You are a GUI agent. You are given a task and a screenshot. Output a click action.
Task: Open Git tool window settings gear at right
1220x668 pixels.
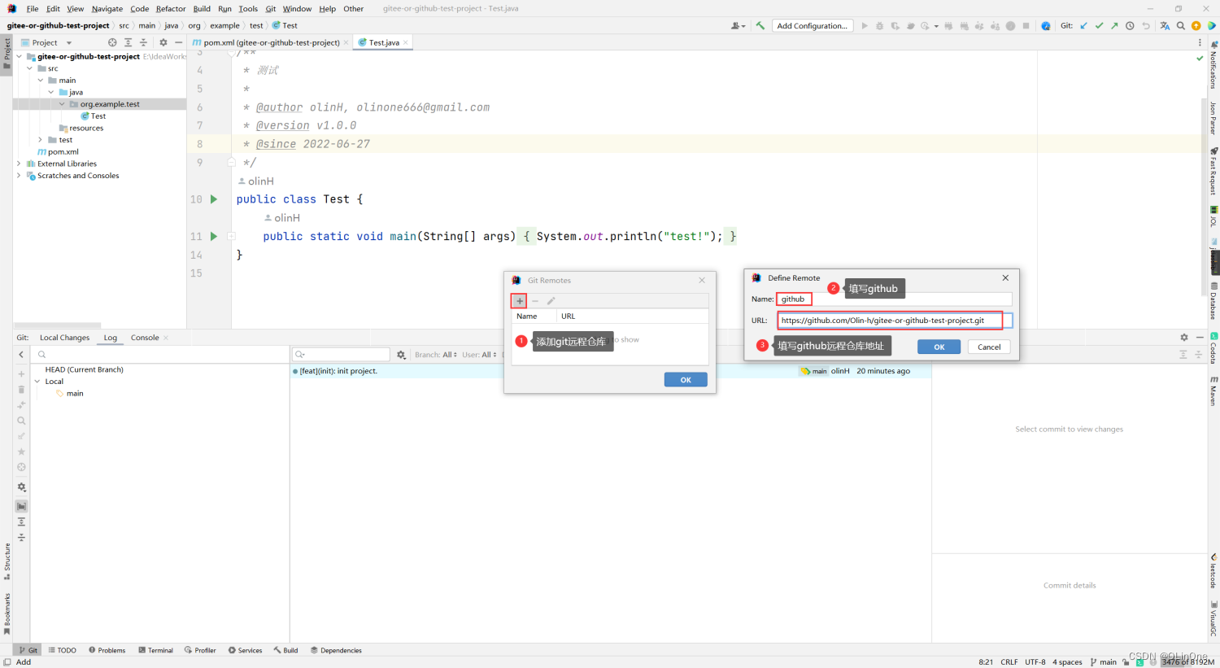(1184, 338)
